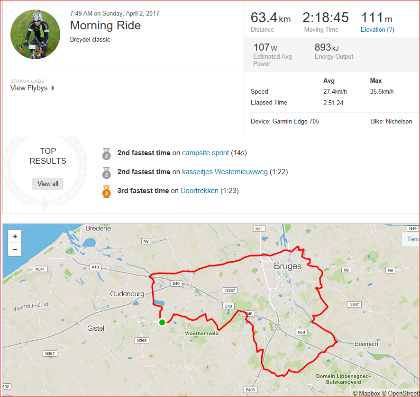Click the green start marker on the map
This screenshot has width=420, height=397.
pos(162,322)
